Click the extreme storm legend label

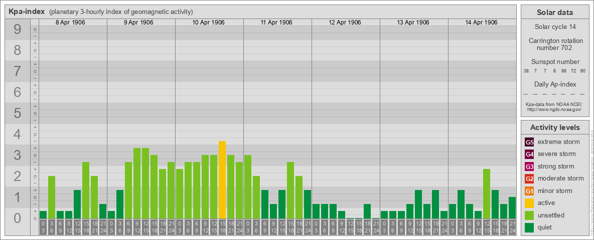coord(559,142)
